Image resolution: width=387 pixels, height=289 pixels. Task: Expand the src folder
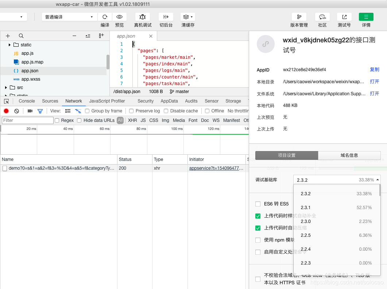pyautogui.click(x=6, y=88)
